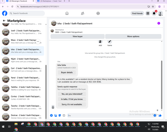This screenshot has width=167, height=132.
Task: Switch to Marketplace - 2 beds browser tab
Action: [51, 1]
